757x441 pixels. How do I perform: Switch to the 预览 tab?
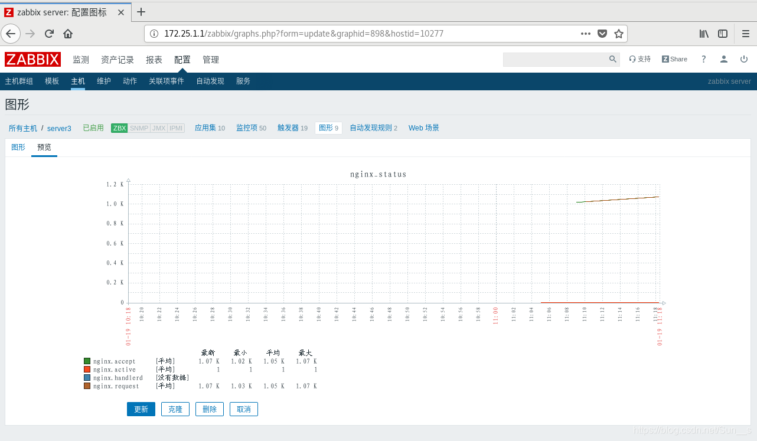click(44, 148)
